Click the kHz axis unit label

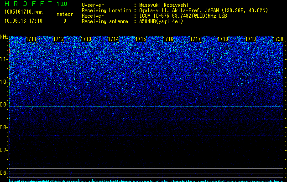point(4,37)
